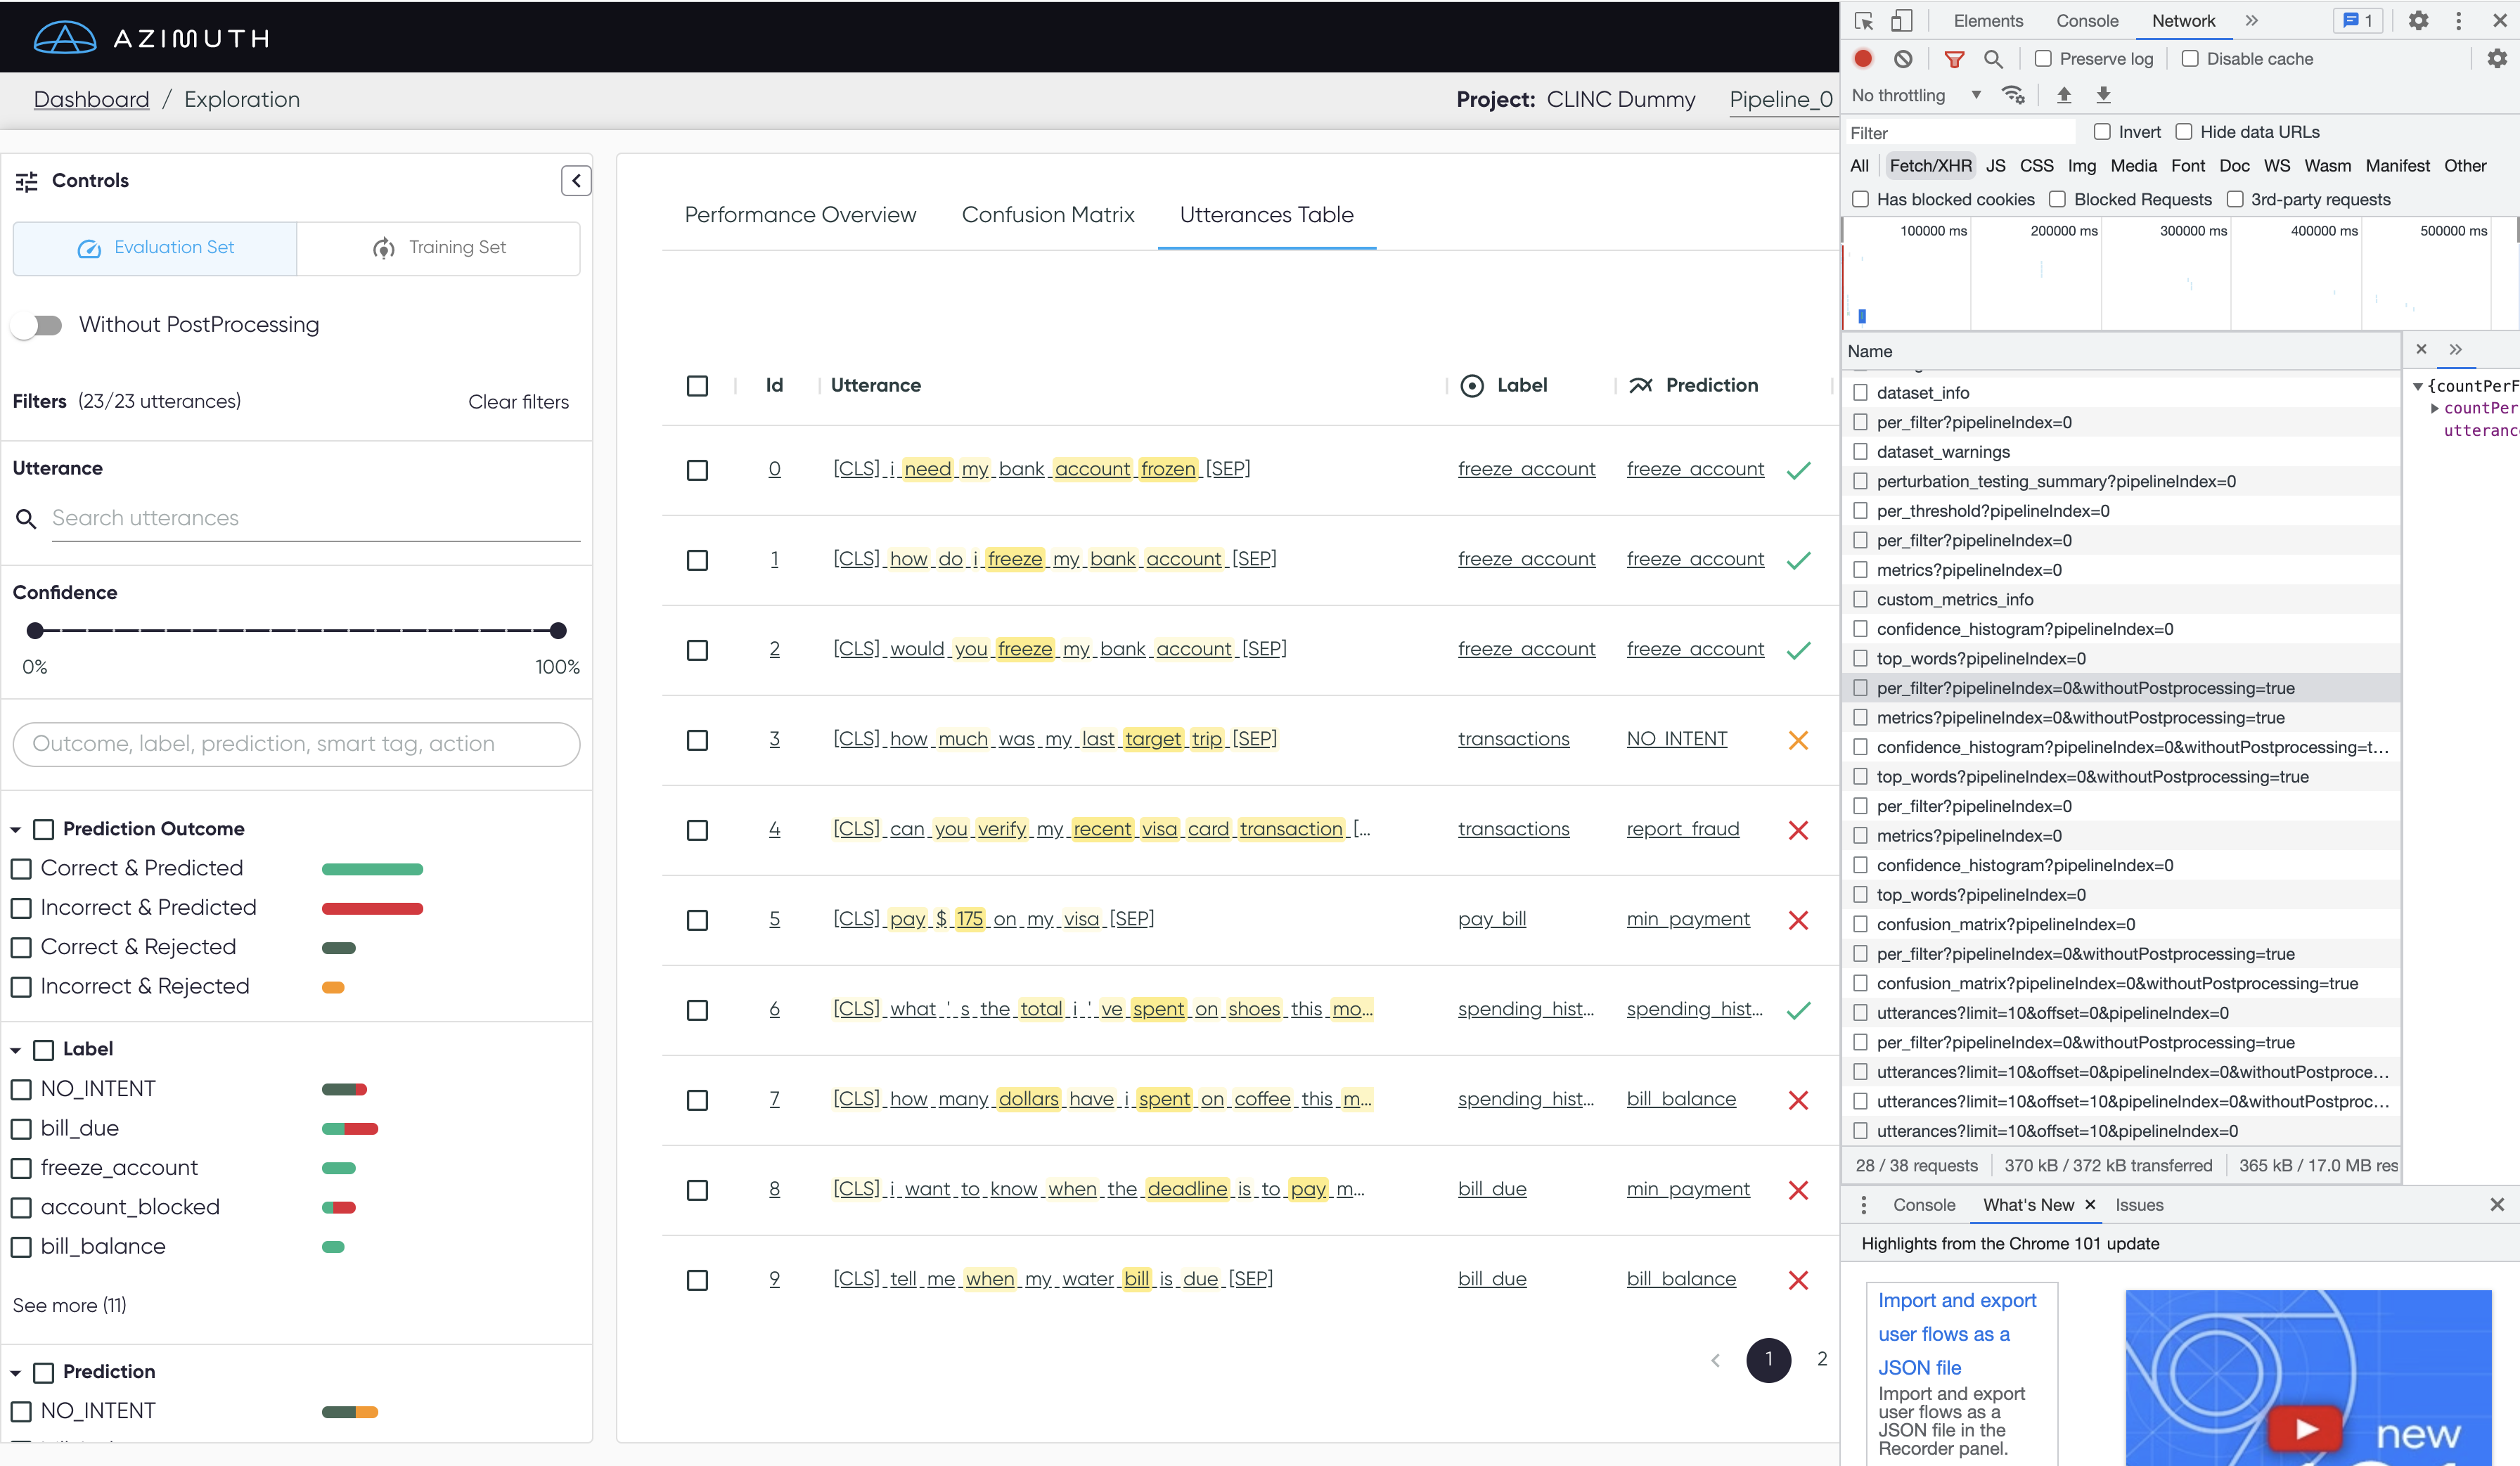Click the Confidence slider right handle
Screen dimensions: 2520x1466
coord(558,631)
